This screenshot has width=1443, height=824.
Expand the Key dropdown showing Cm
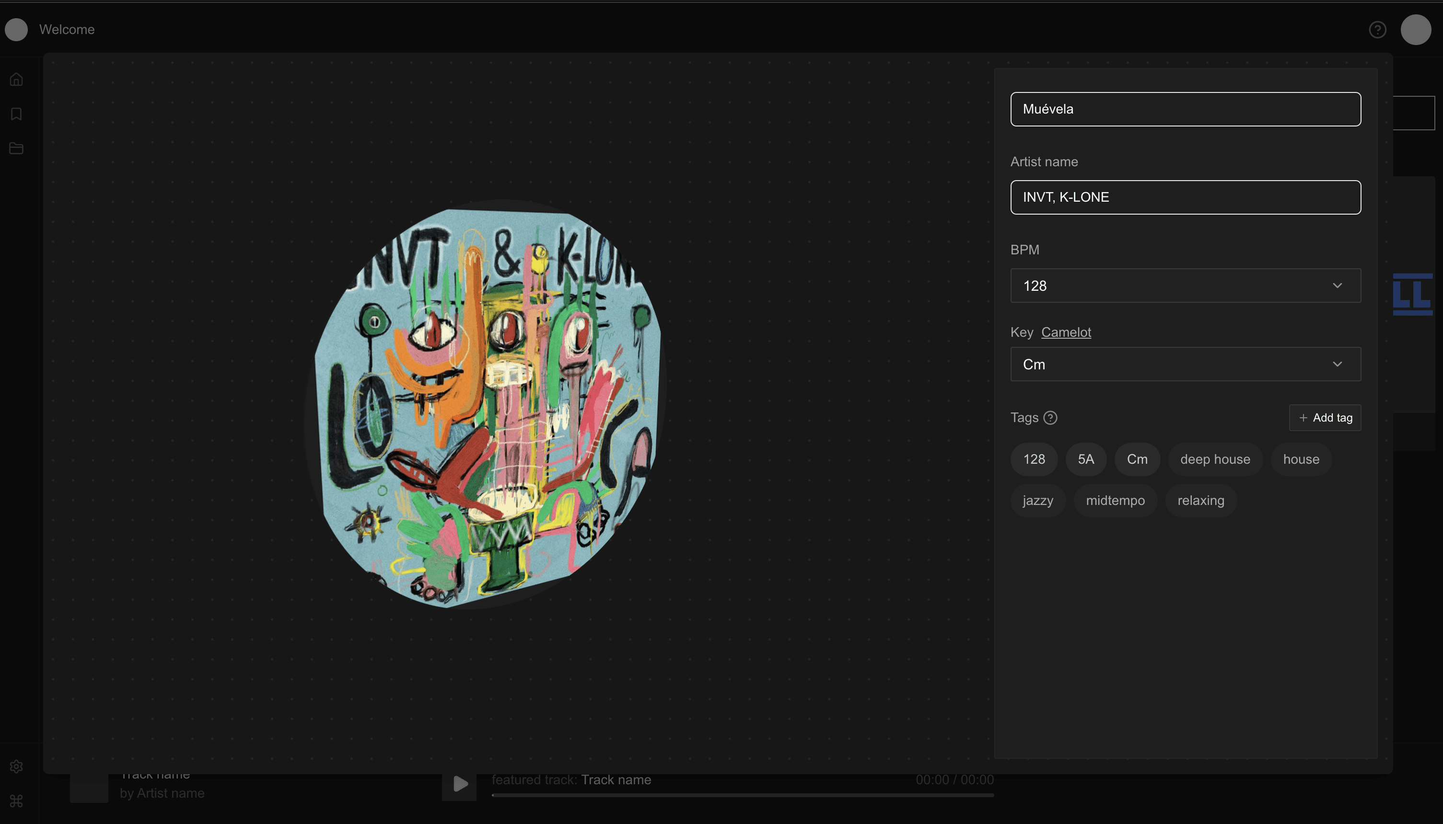pos(1185,365)
